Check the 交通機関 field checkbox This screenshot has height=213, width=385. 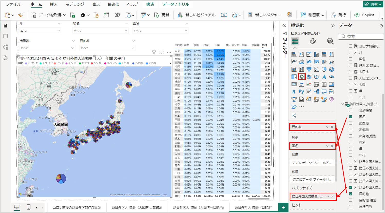pos(351,110)
